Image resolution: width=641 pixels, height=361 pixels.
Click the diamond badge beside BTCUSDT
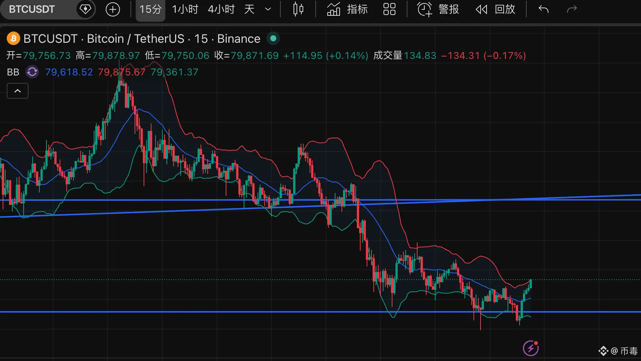tap(85, 9)
